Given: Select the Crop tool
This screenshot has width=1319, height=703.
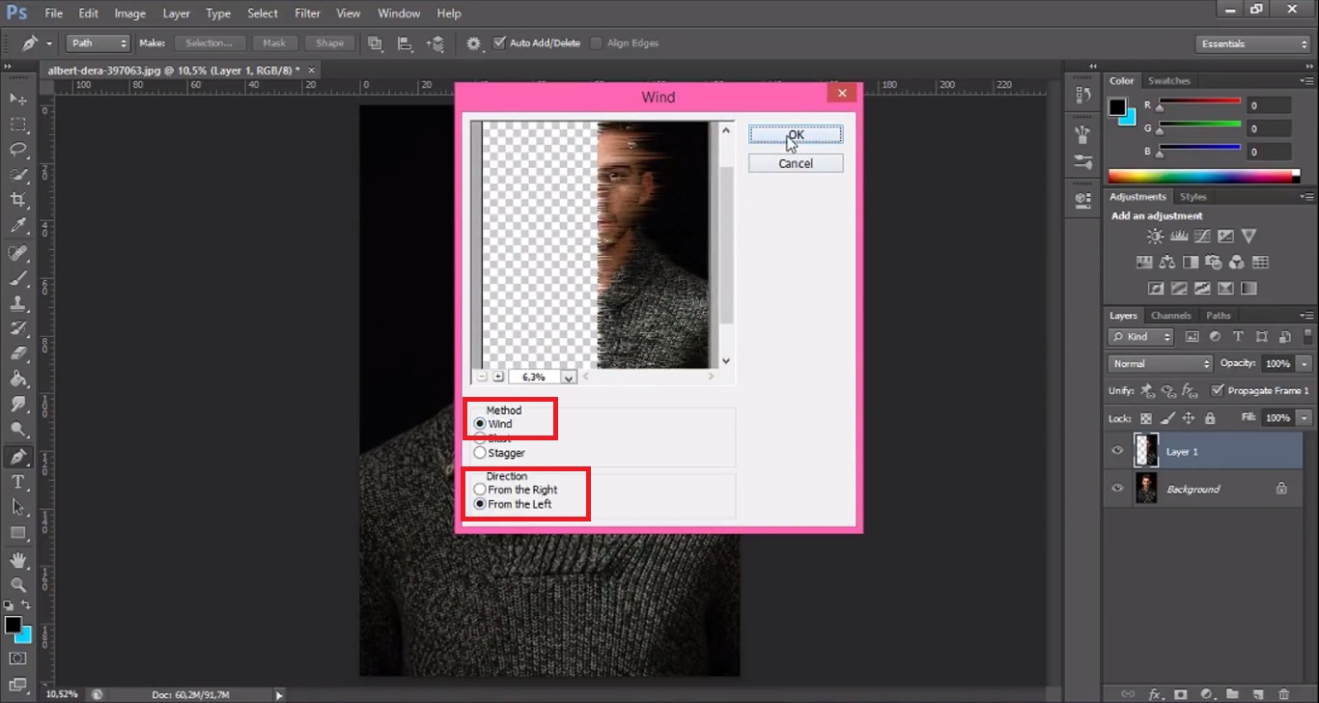Looking at the screenshot, I should pos(18,200).
